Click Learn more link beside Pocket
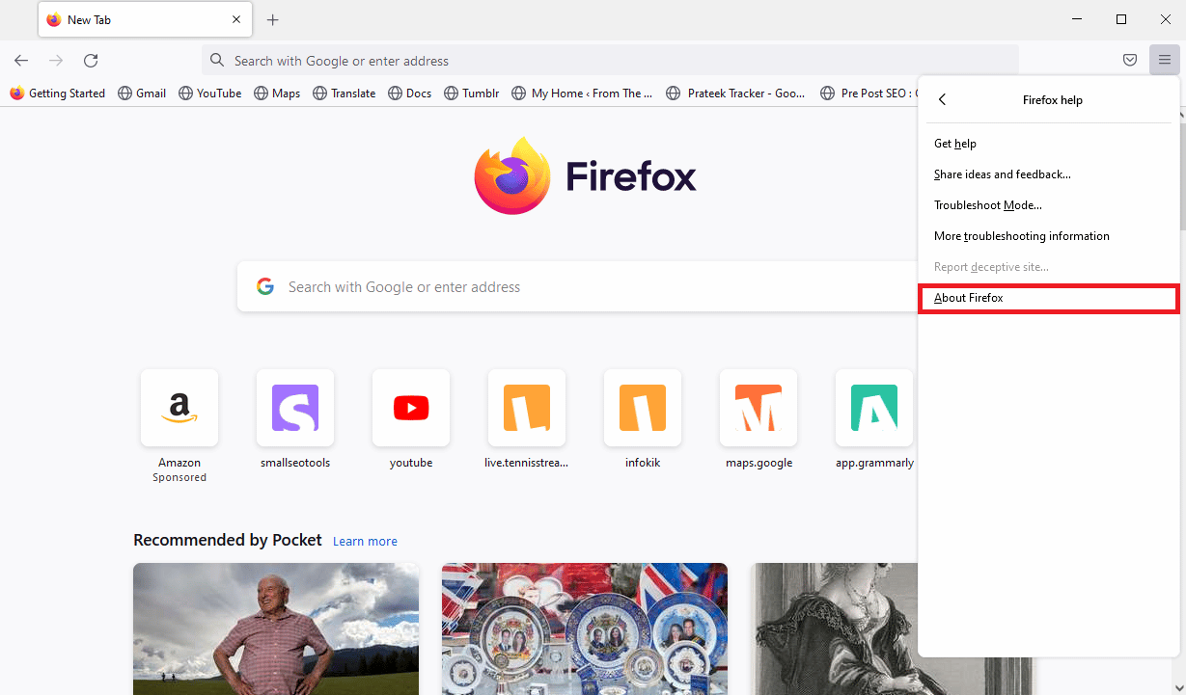Viewport: 1186px width, 695px height. (365, 541)
